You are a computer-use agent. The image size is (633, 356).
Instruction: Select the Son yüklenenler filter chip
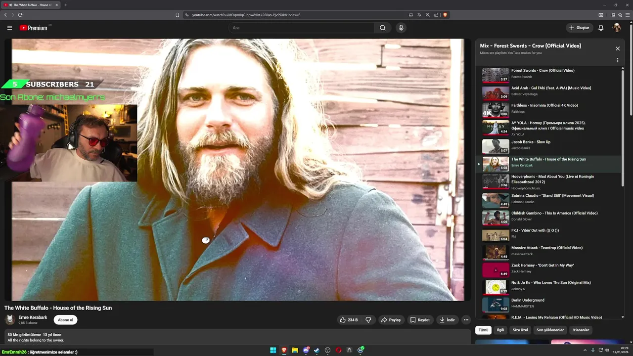click(x=550, y=330)
